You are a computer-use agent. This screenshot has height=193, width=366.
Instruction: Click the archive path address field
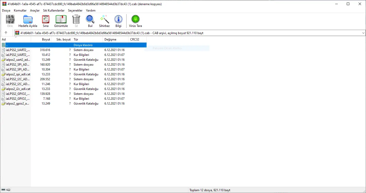(x=190, y=33)
